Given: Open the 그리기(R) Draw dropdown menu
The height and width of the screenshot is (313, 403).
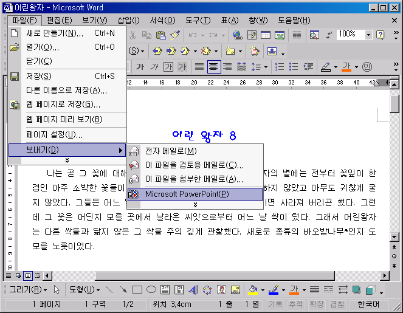Looking at the screenshot, I should click(28, 290).
